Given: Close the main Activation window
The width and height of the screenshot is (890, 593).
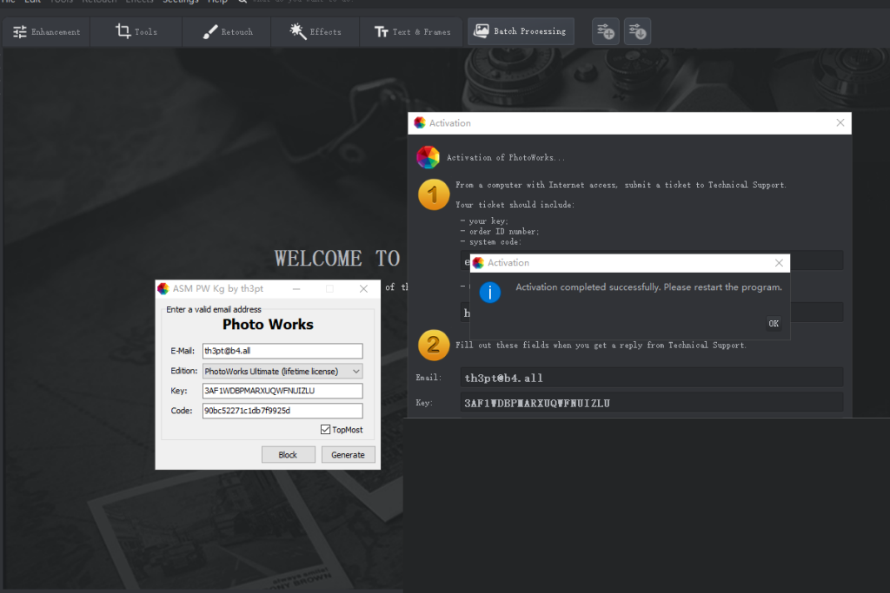Looking at the screenshot, I should (x=840, y=122).
